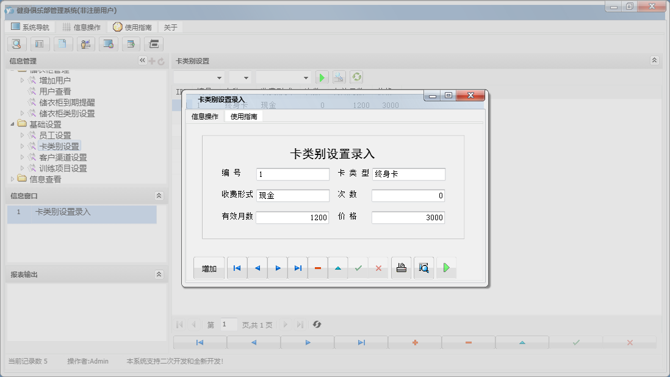This screenshot has height=377, width=670.
Task: Collapse the 基础设置 folder node
Action: tap(13, 124)
